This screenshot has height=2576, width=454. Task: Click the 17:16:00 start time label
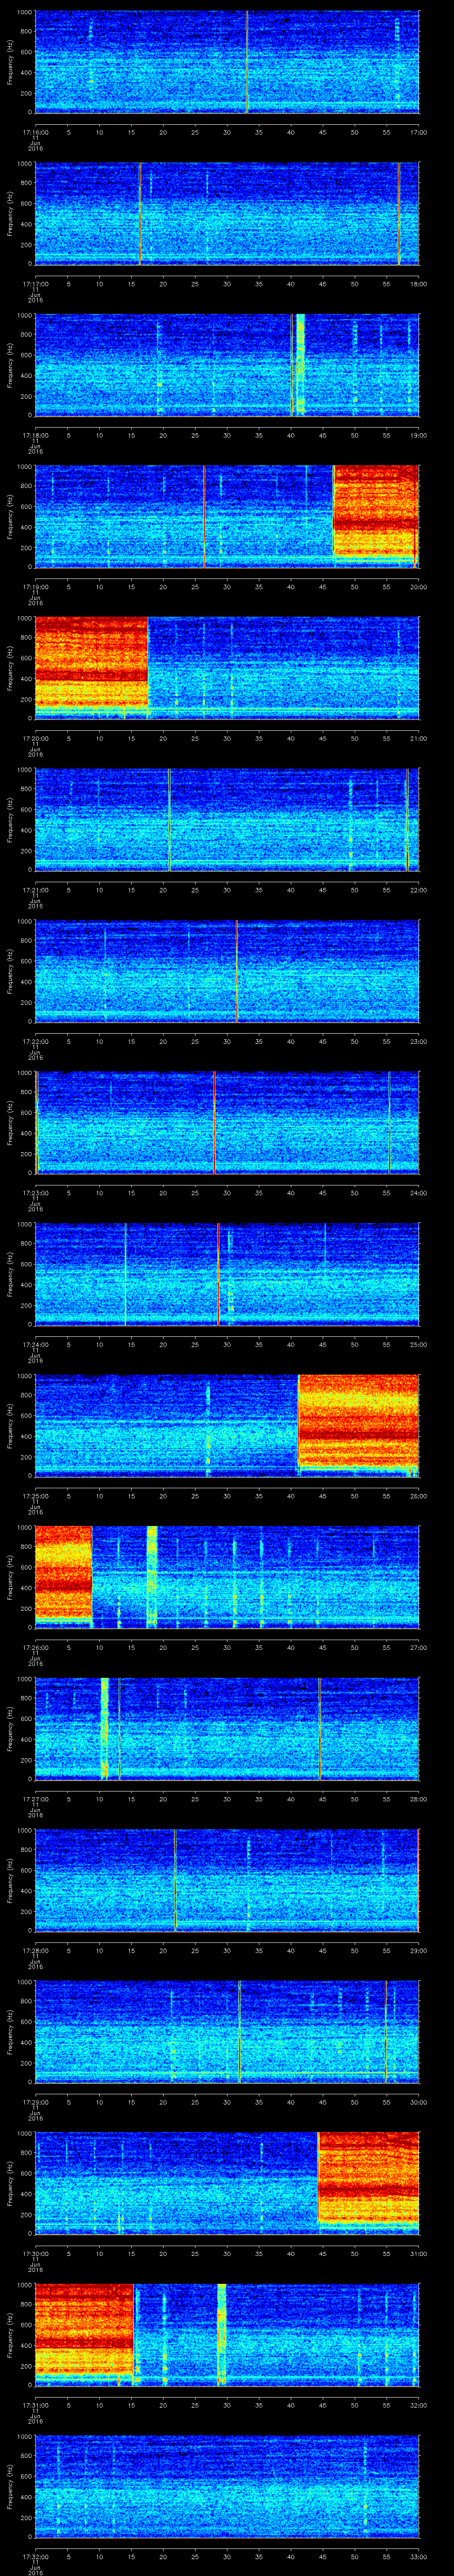tap(35, 131)
